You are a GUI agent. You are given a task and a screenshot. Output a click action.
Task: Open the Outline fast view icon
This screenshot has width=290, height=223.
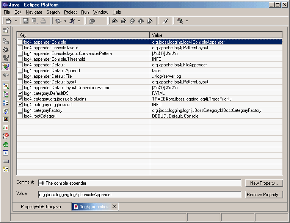pyautogui.click(x=6, y=103)
